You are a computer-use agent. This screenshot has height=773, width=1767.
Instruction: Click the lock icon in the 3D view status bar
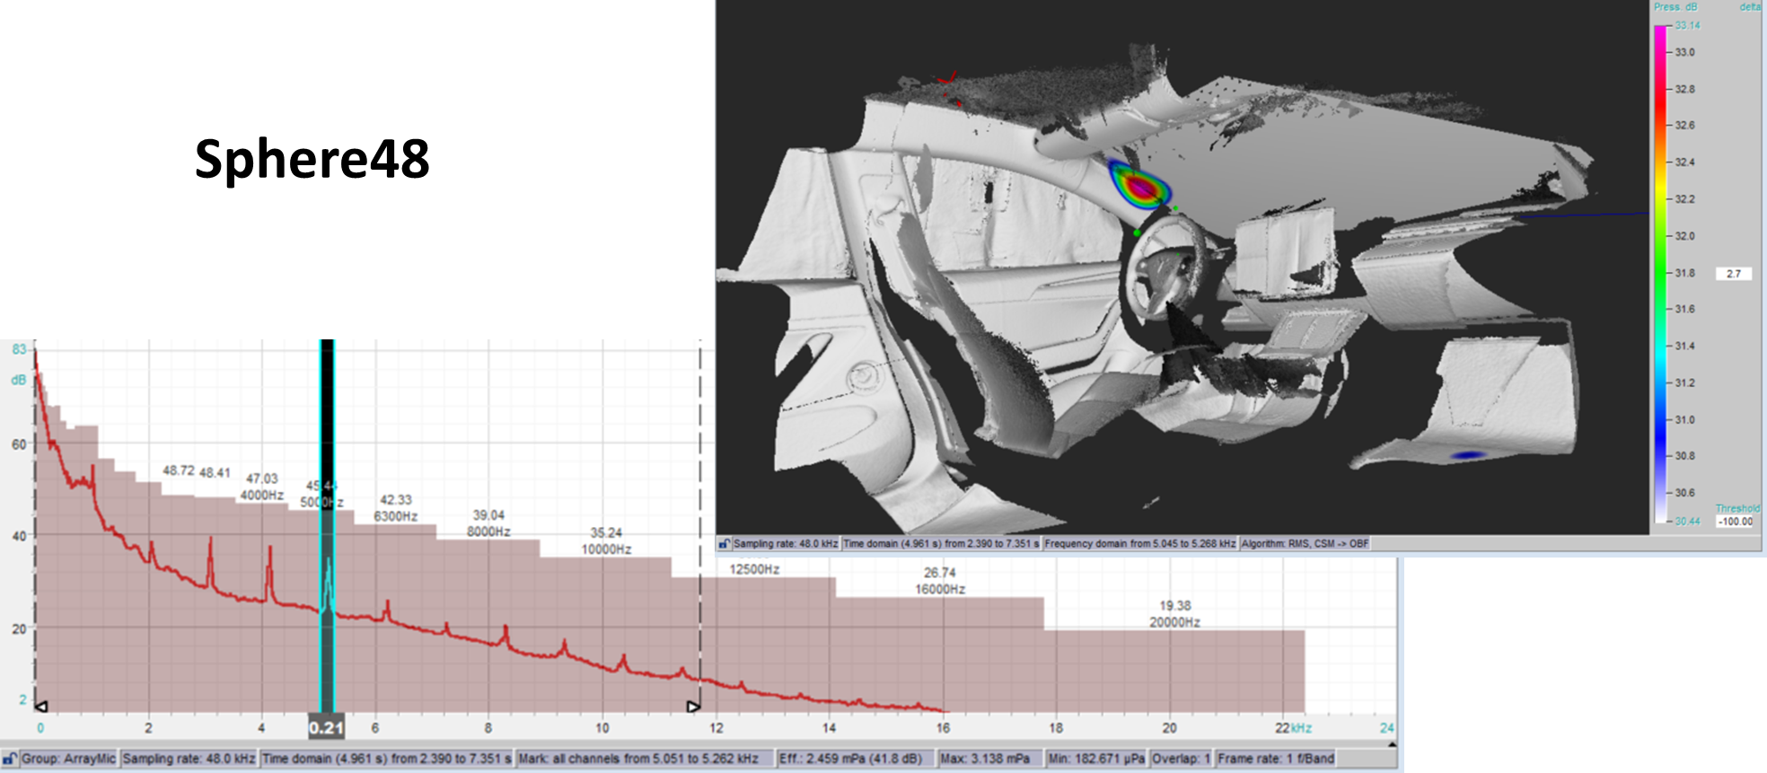[724, 543]
